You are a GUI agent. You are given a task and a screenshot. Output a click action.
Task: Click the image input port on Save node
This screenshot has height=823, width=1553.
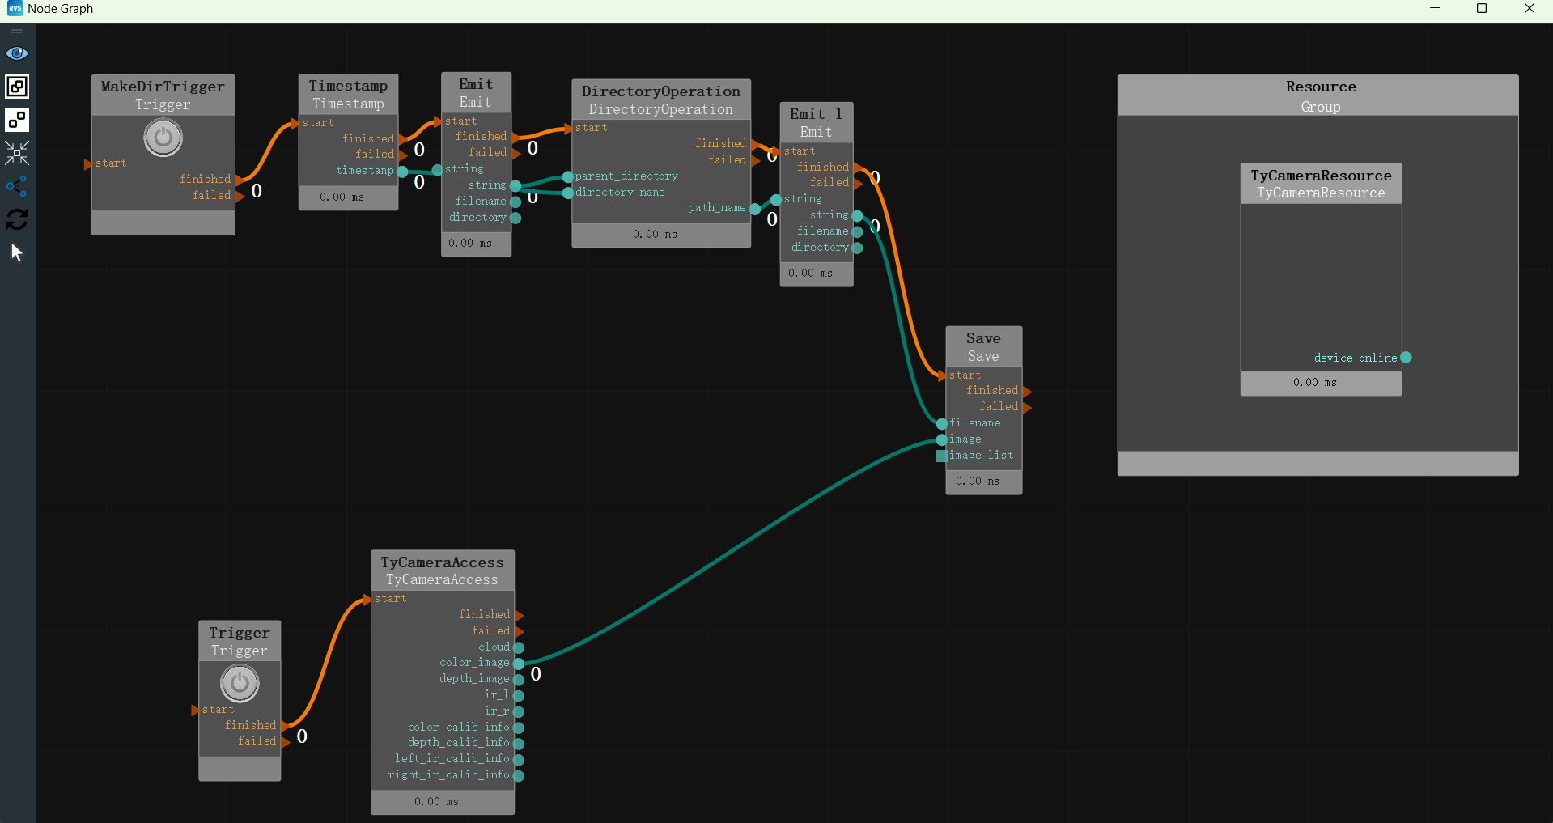(x=942, y=440)
